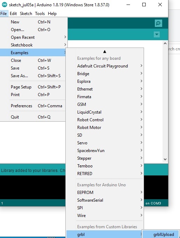Open the Edit menu

13,14
